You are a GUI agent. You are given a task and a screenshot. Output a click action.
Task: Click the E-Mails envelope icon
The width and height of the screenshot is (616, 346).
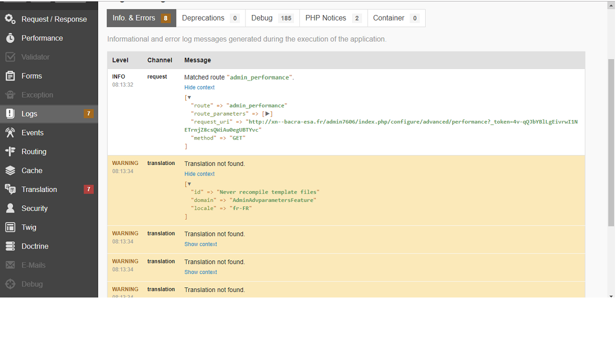click(10, 265)
